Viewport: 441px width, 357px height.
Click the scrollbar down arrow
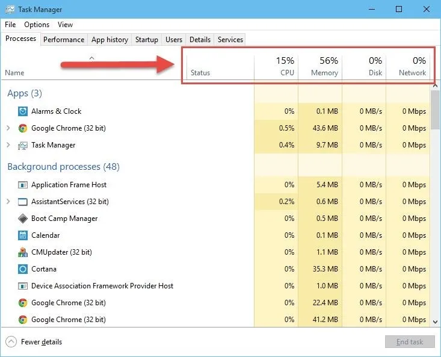[436, 322]
